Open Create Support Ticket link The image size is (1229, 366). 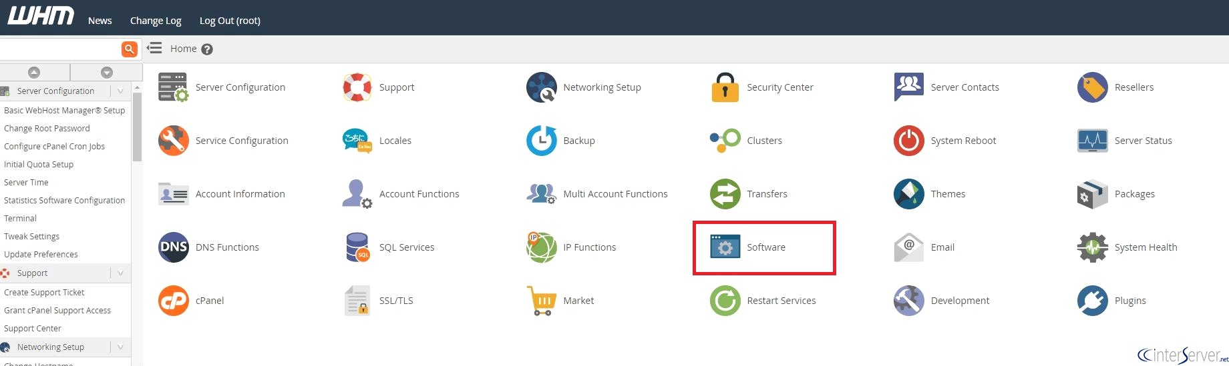click(44, 292)
